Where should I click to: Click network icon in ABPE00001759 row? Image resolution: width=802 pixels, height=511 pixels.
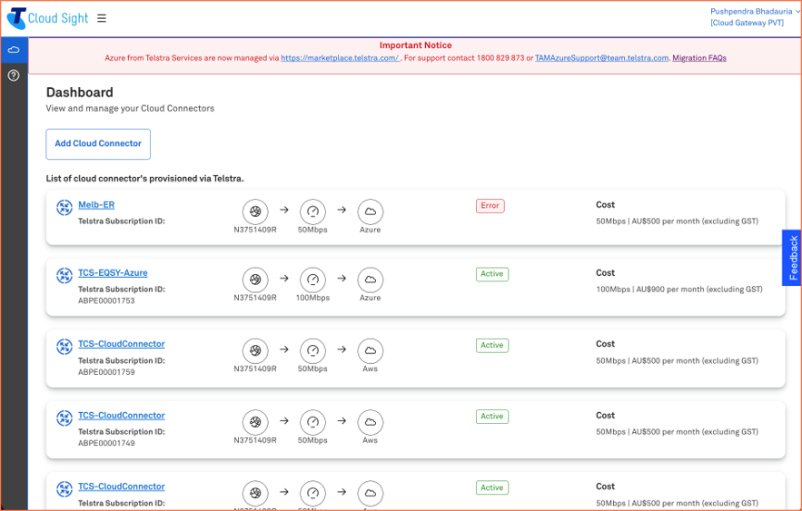click(255, 350)
